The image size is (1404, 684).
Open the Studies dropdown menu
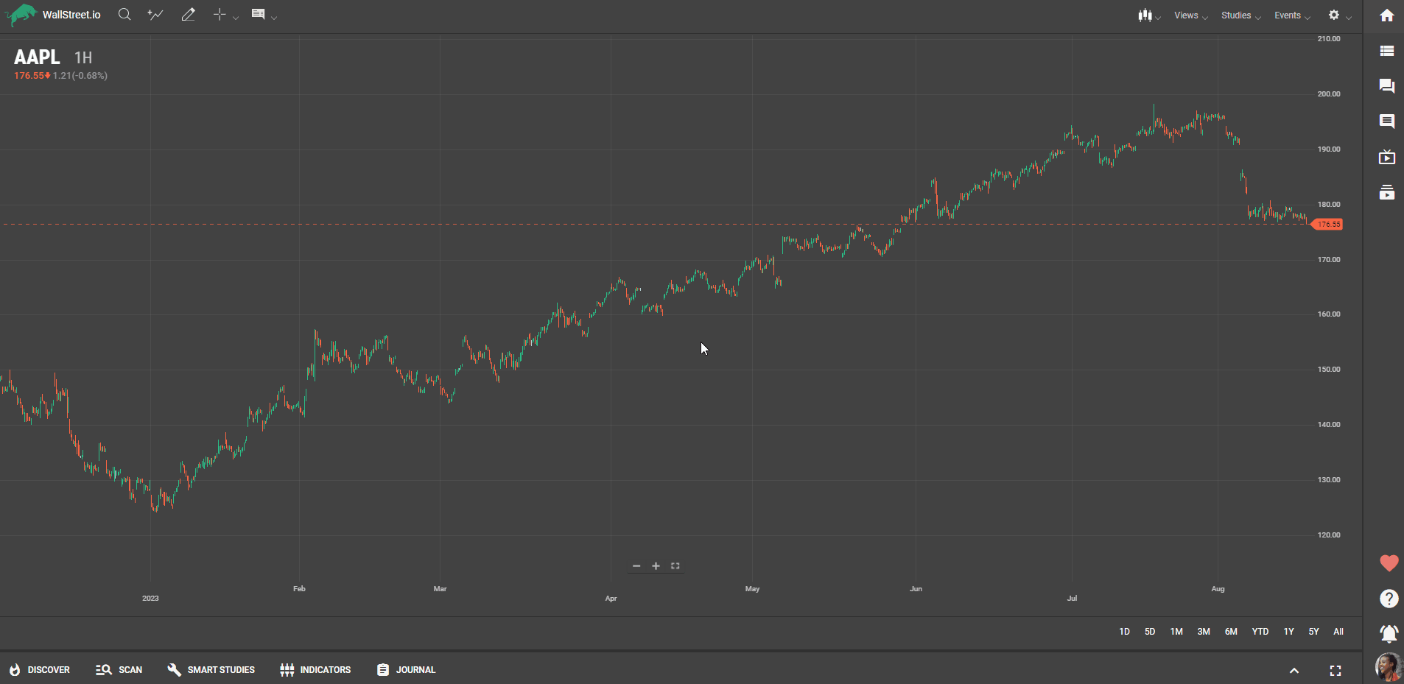[1240, 15]
